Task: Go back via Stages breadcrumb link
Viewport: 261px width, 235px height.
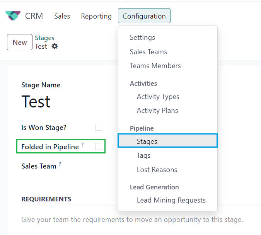Action: click(44, 38)
